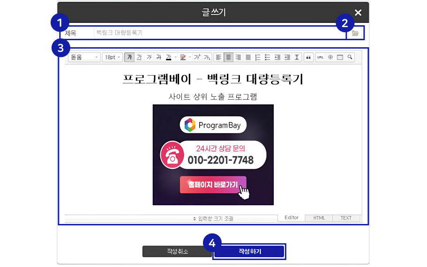The image size is (427, 267).
Task: Open the 돋움 font family dropdown
Action: (84, 57)
